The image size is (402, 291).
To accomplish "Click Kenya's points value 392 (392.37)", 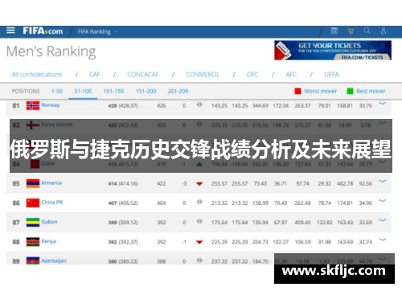I will 123,242.
